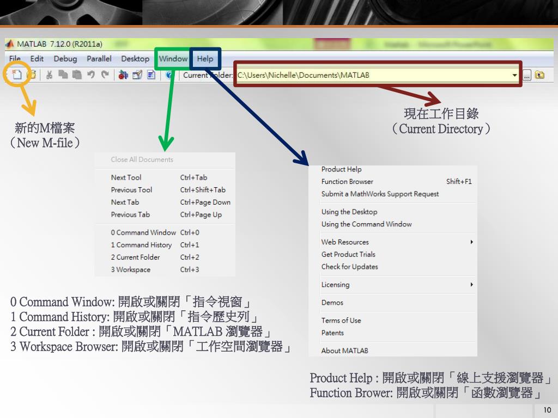Click the Paste toolbar icon
This screenshot has height=418, width=558.
click(x=77, y=75)
